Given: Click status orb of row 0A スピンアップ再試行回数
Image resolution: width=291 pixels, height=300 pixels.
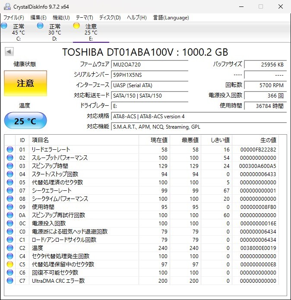Looking at the screenshot, I should coord(10,215).
